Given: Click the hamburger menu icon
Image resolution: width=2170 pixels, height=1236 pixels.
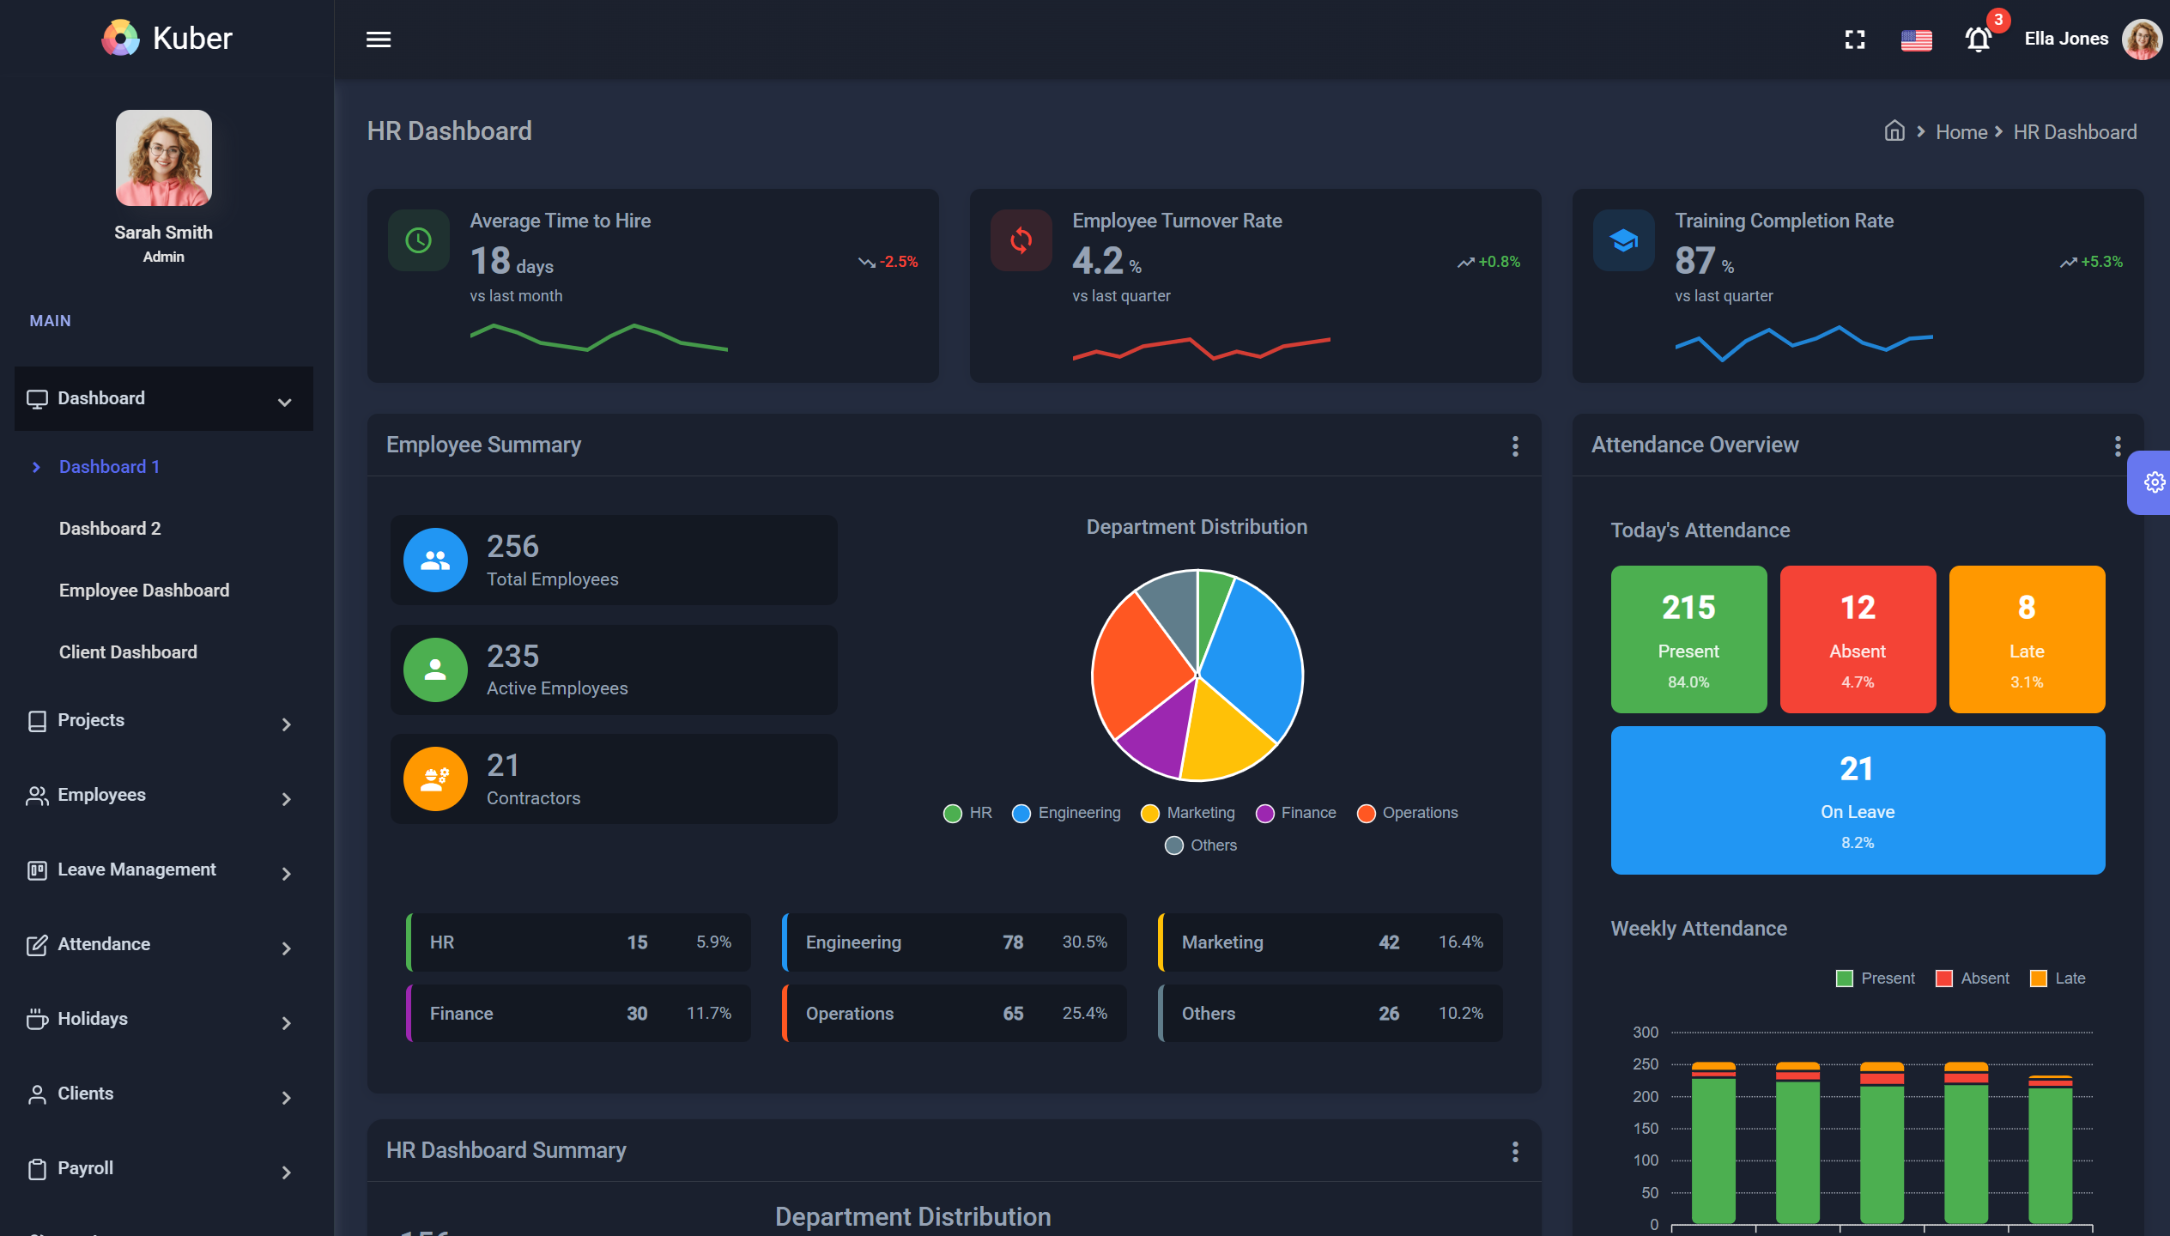Looking at the screenshot, I should (379, 39).
